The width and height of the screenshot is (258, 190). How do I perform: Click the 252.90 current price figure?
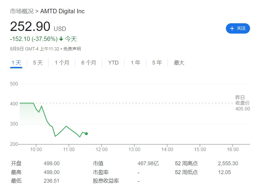point(30,27)
